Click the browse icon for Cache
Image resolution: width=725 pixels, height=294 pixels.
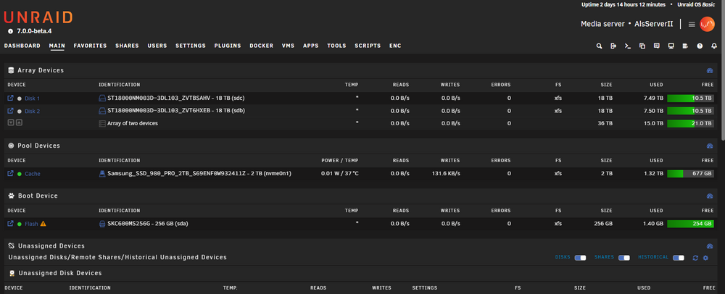click(11, 174)
